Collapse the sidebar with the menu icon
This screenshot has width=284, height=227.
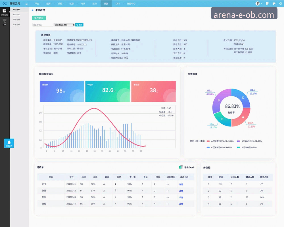tap(26, 4)
